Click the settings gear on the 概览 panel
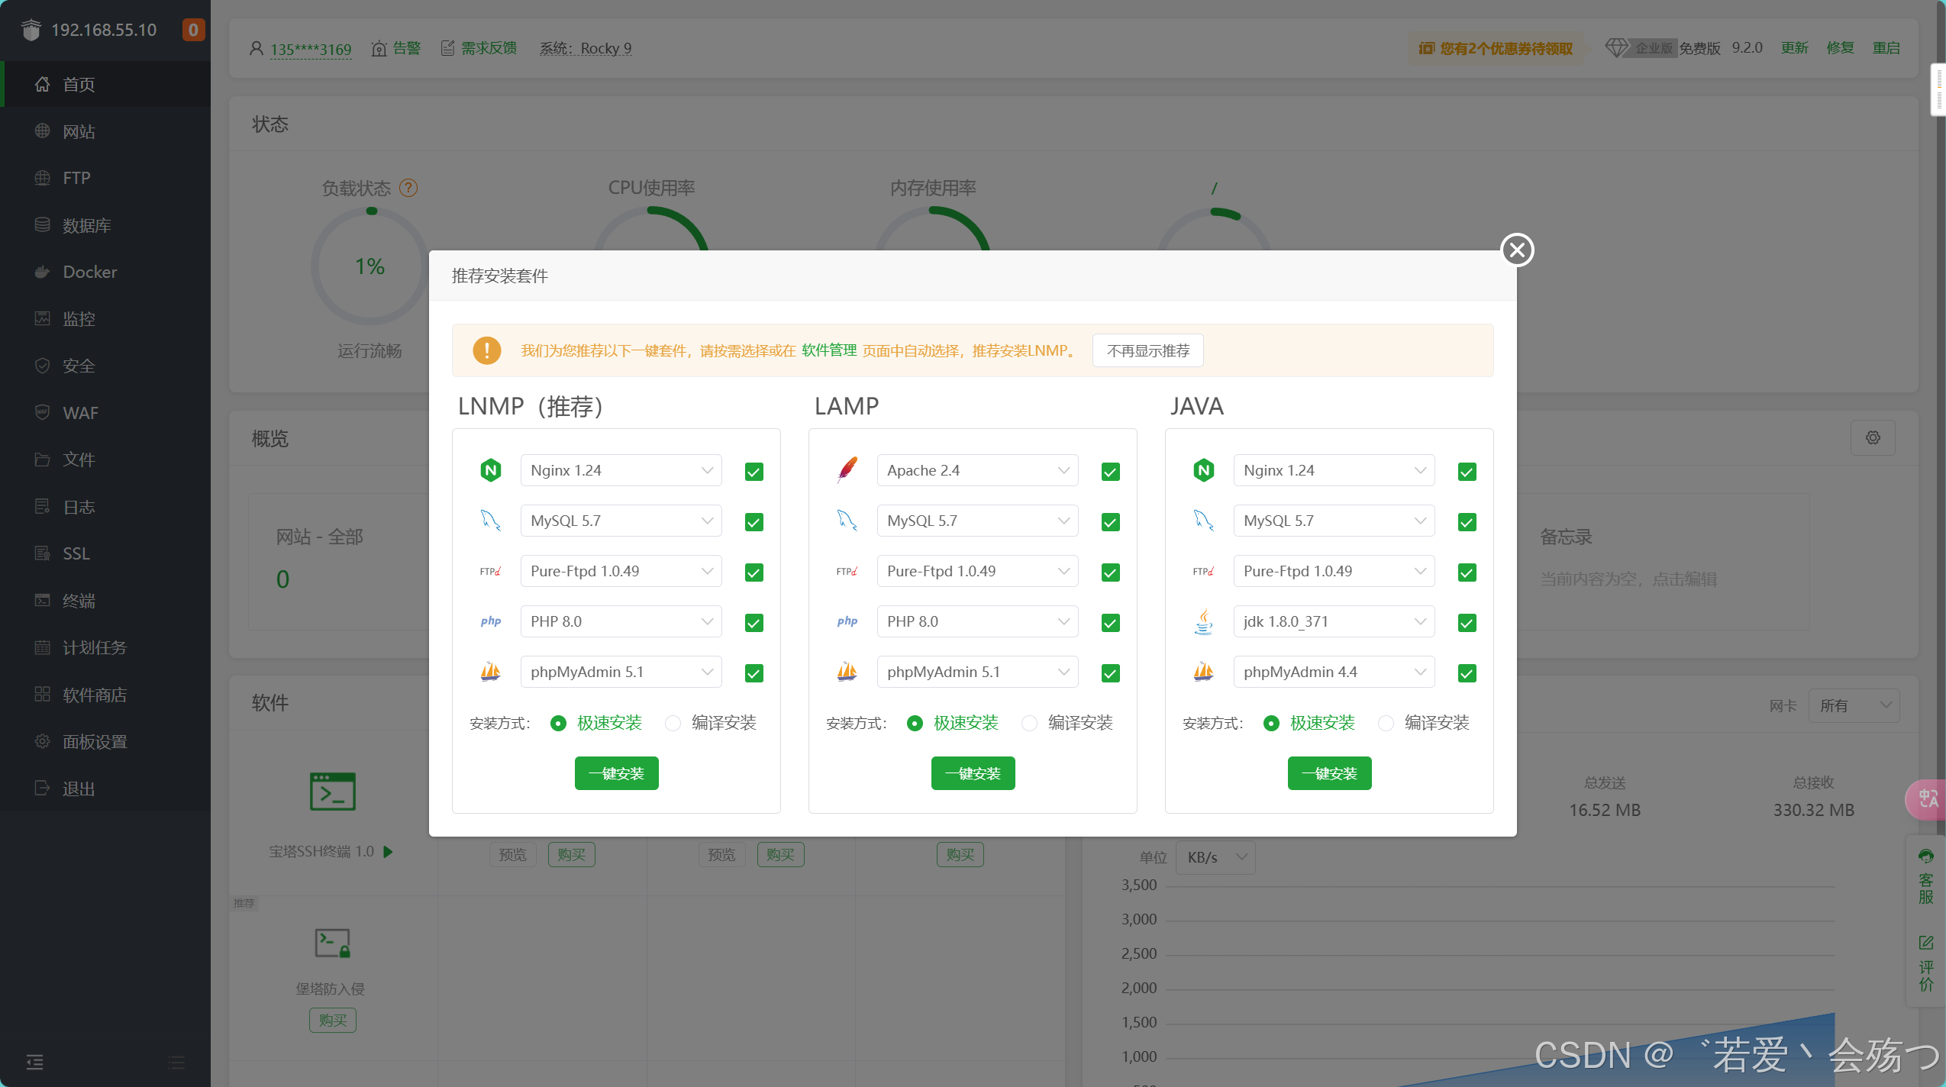1946x1087 pixels. [1872, 437]
